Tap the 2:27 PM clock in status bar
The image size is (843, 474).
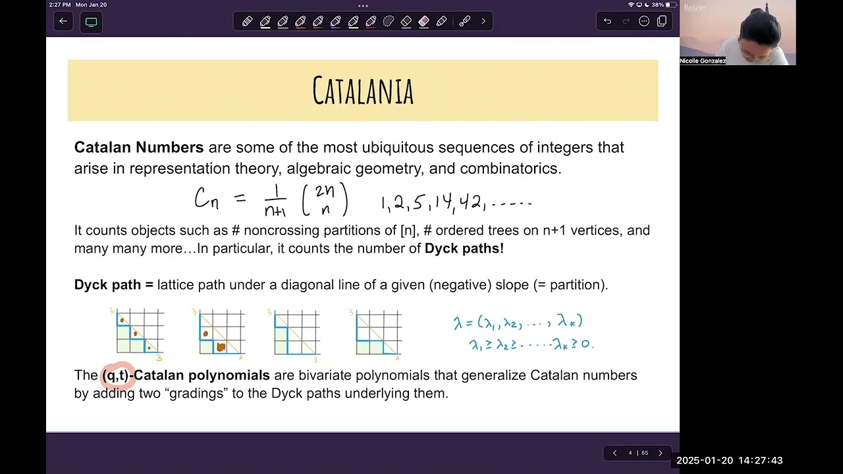(x=60, y=5)
